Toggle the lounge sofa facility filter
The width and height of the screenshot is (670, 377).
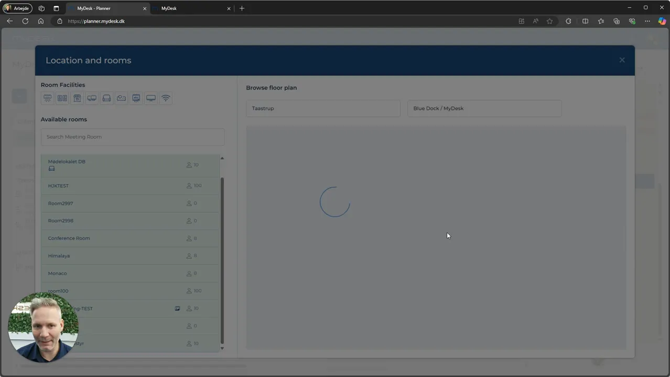(x=106, y=98)
